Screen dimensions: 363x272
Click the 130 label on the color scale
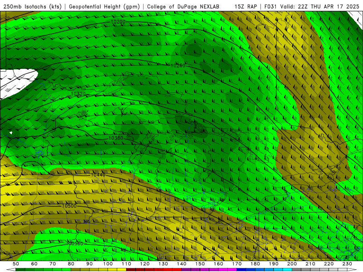pyautogui.click(x=163, y=264)
